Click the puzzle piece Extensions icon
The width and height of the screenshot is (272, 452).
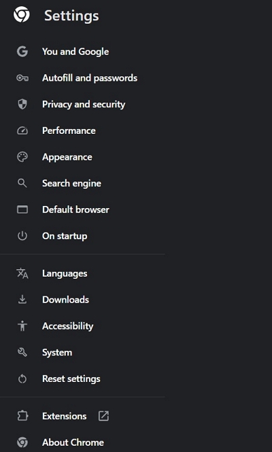coord(22,416)
